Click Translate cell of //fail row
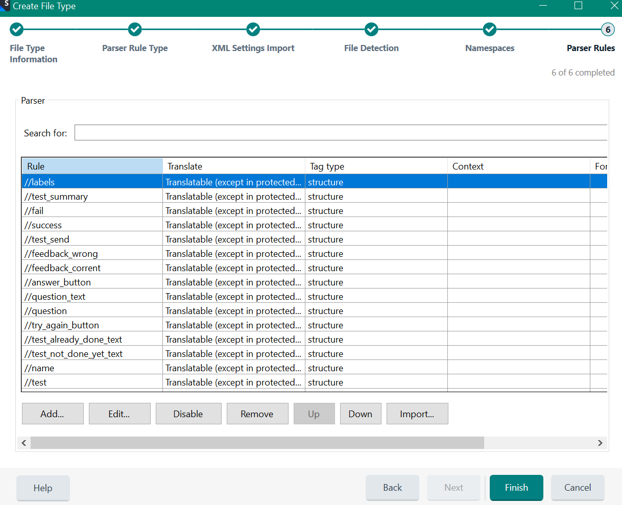 pyautogui.click(x=234, y=211)
